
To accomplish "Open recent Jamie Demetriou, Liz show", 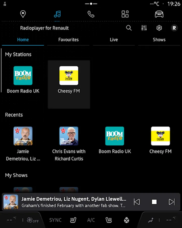I will 23,144.
